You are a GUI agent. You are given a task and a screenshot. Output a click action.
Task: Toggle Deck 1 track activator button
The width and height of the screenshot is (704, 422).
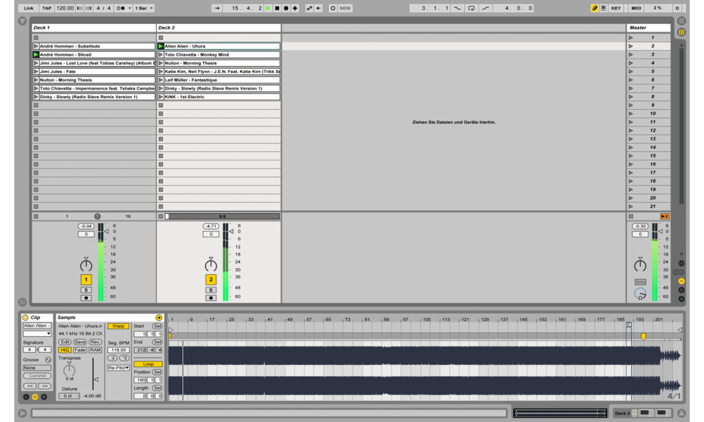pos(86,280)
